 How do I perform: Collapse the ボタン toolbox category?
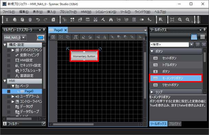152,51
